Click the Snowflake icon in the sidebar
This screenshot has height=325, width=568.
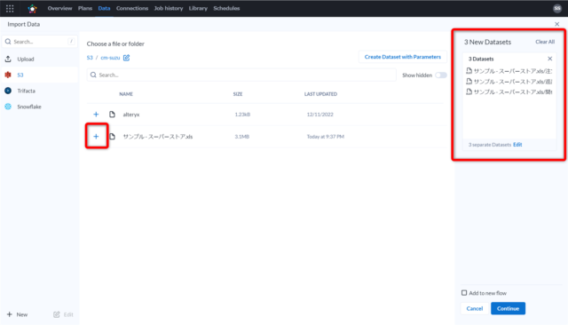pos(8,107)
